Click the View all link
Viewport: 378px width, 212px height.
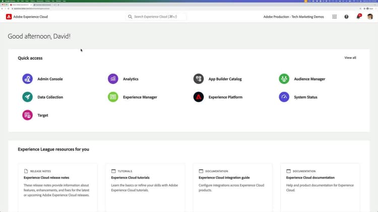[350, 57]
